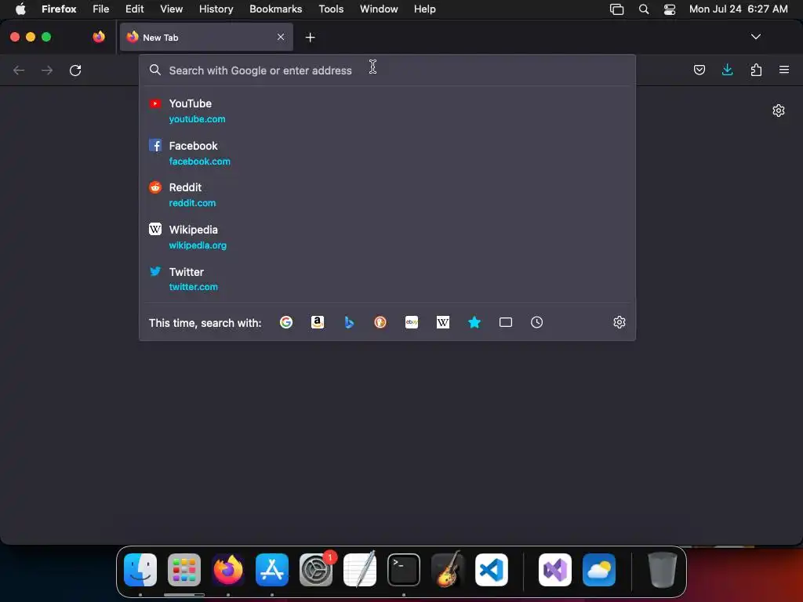
Task: Search this time with eBay icon
Action: tap(412, 322)
